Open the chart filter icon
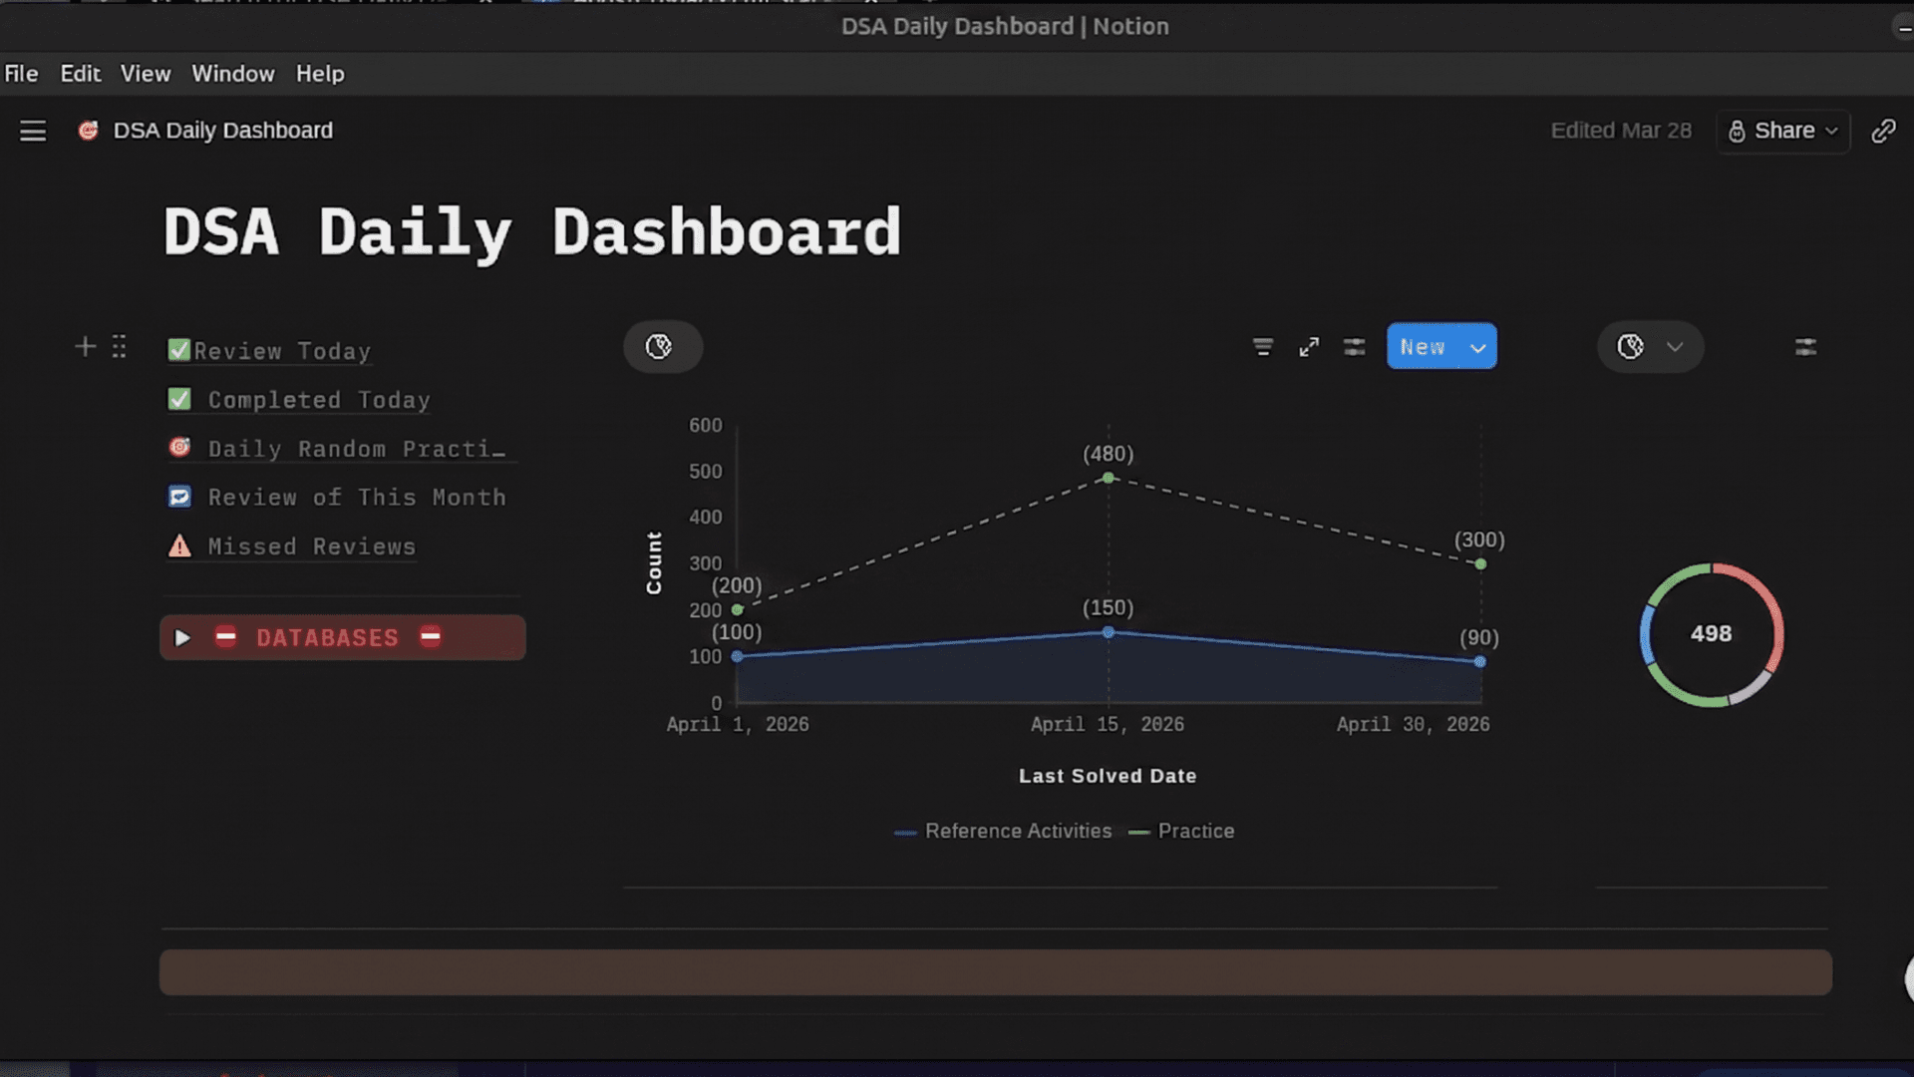 pyautogui.click(x=1263, y=347)
